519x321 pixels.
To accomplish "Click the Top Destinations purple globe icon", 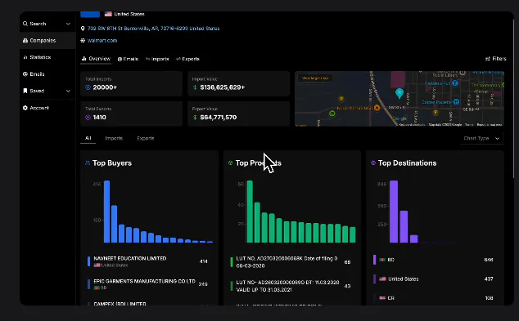I will pyautogui.click(x=373, y=163).
